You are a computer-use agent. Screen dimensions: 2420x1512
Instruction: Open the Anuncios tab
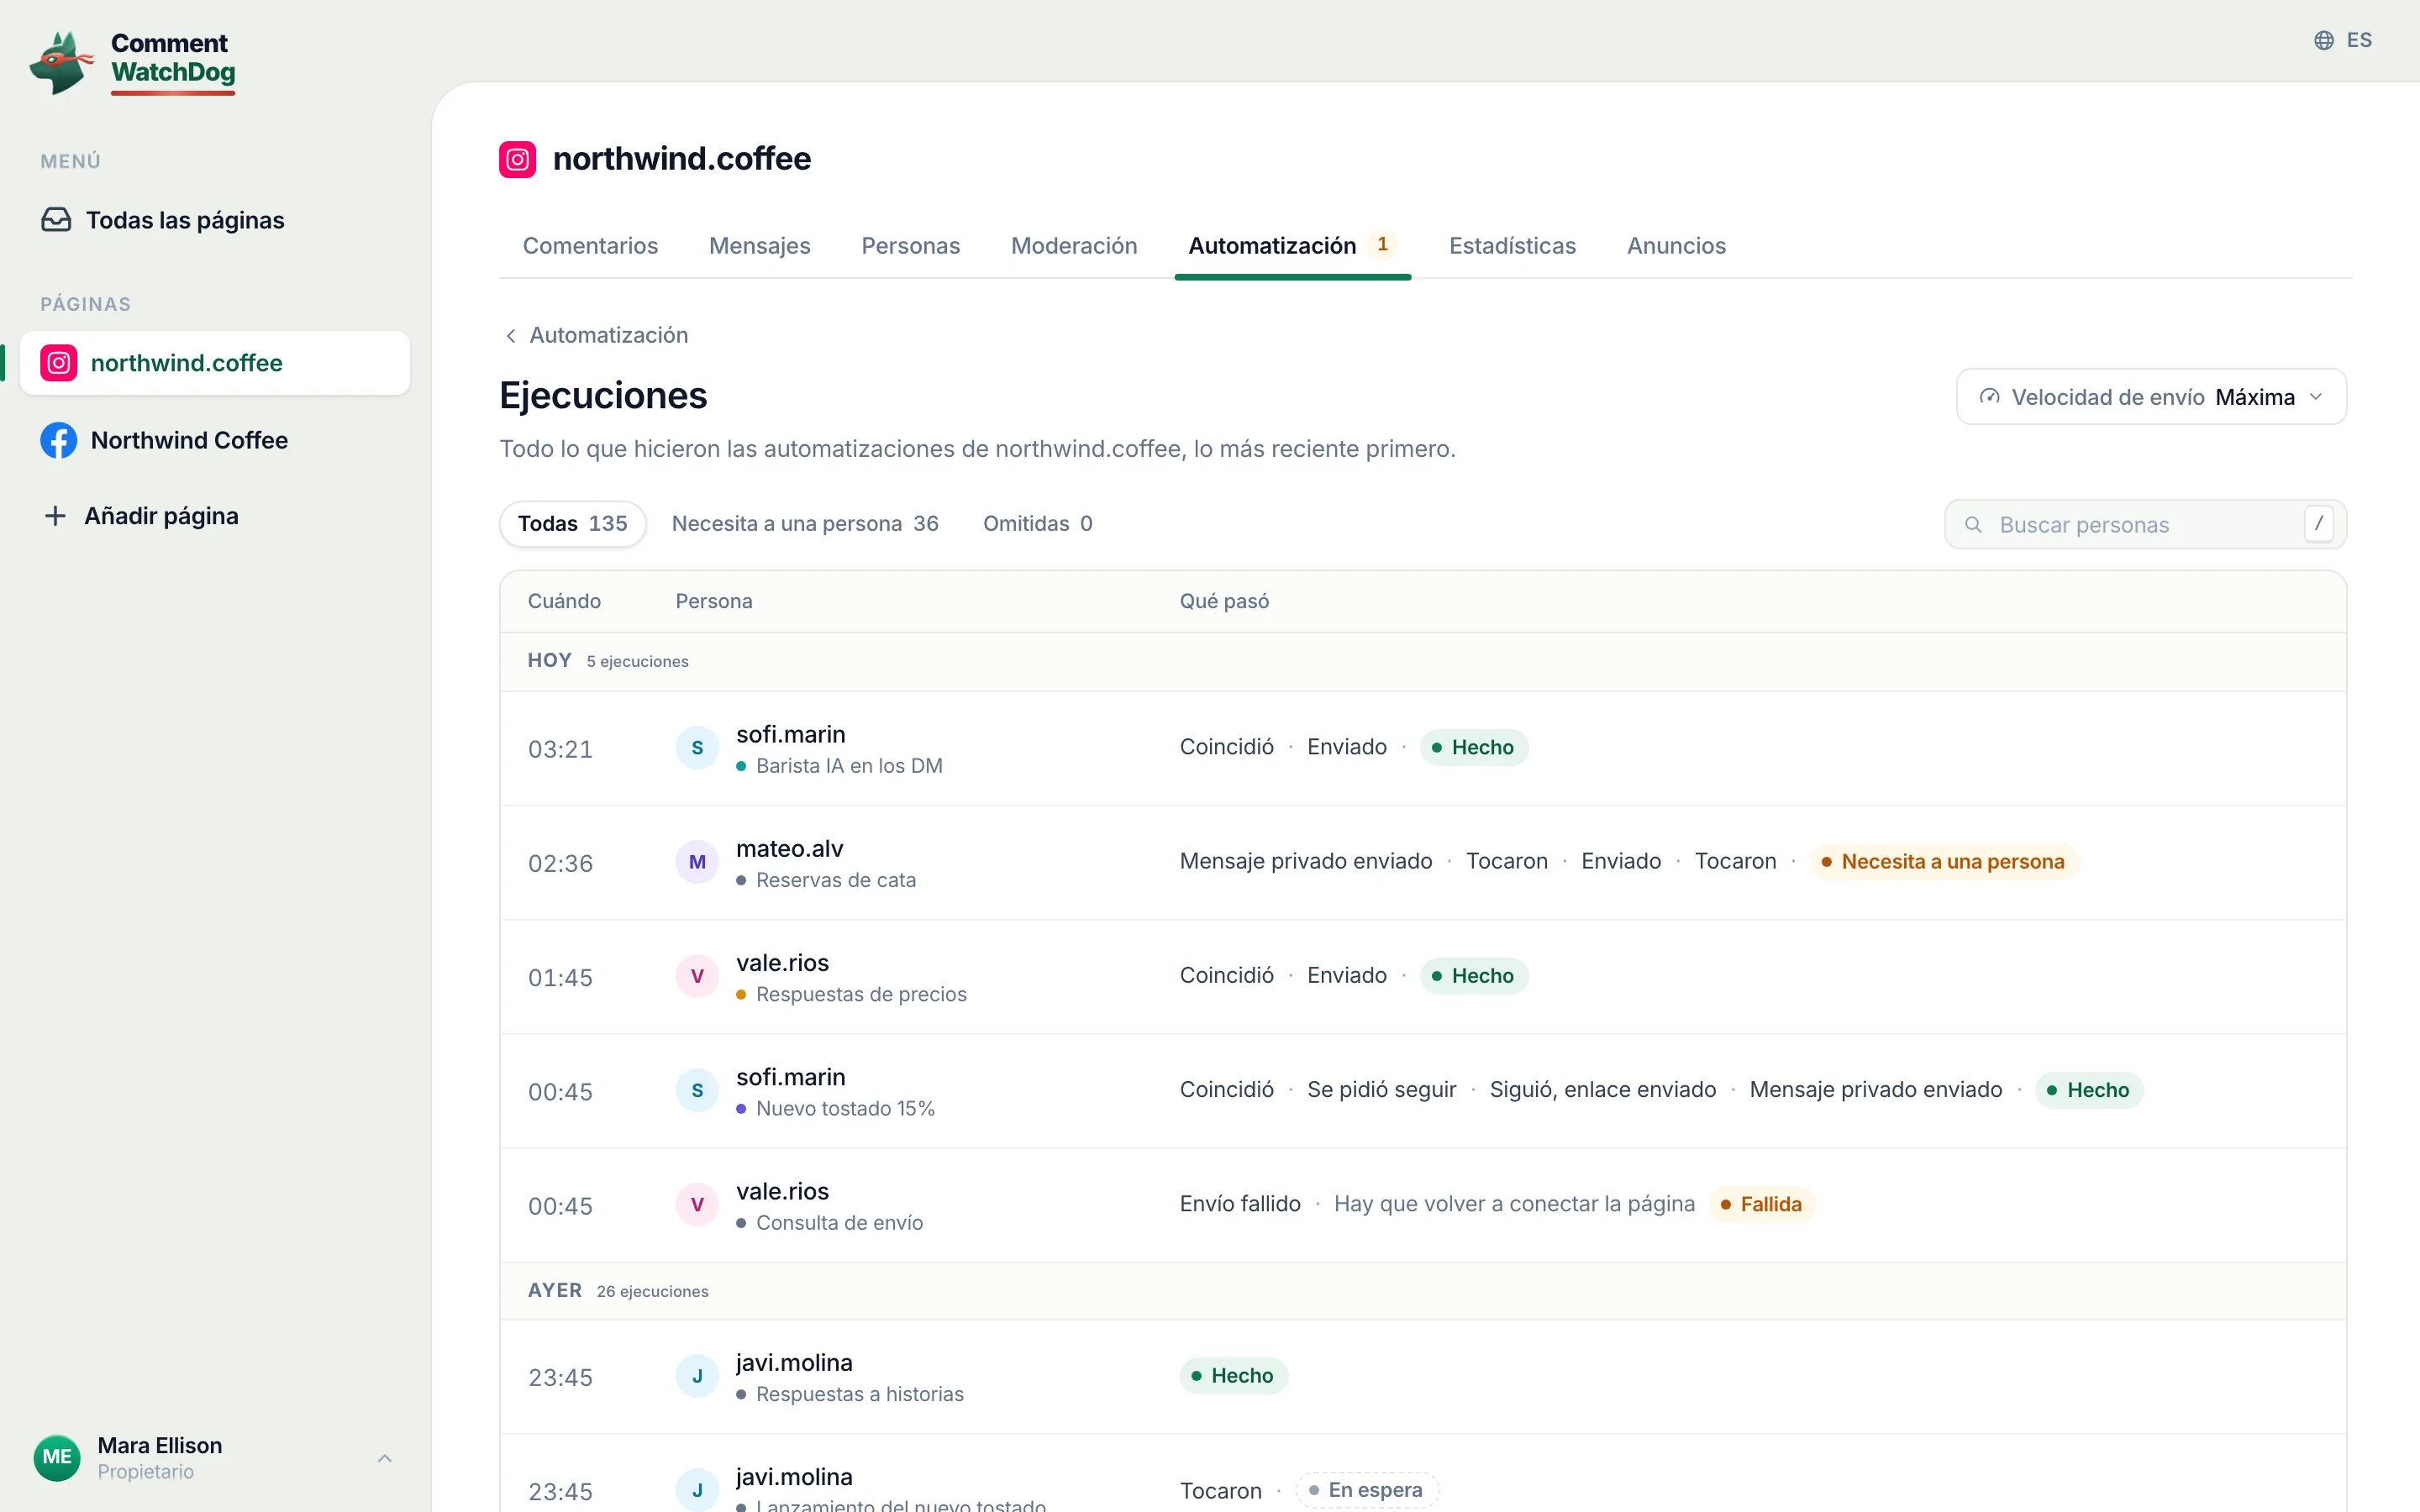point(1676,246)
